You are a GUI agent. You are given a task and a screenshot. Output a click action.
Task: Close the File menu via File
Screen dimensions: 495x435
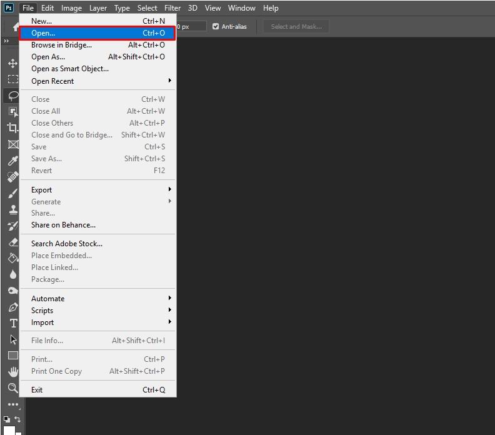point(28,8)
